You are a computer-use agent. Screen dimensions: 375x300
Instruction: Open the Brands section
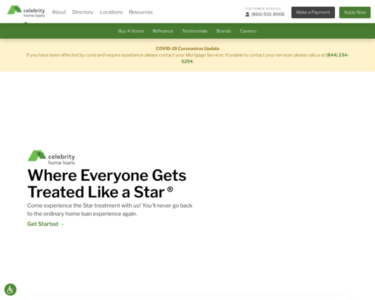click(224, 31)
